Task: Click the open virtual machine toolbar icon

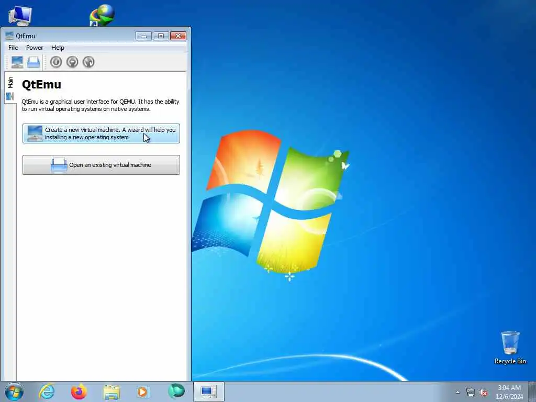Action: coord(33,62)
